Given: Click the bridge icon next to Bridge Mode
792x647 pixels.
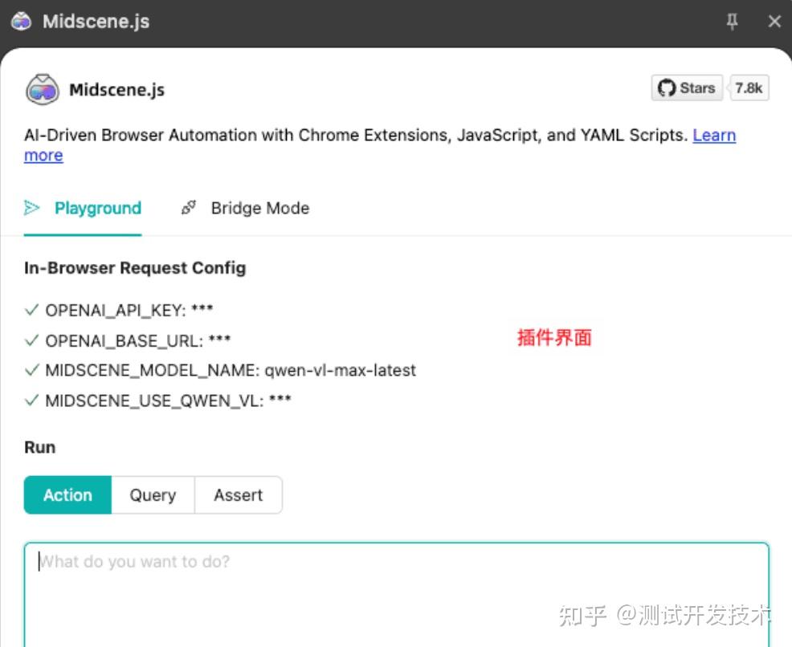Looking at the screenshot, I should 188,207.
